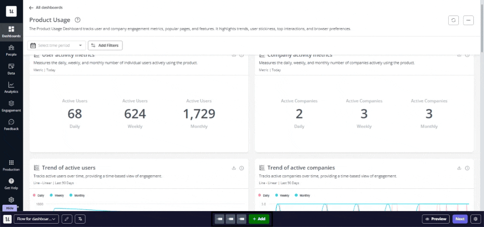Open the Feedback section
The image size is (484, 227).
tap(11, 124)
